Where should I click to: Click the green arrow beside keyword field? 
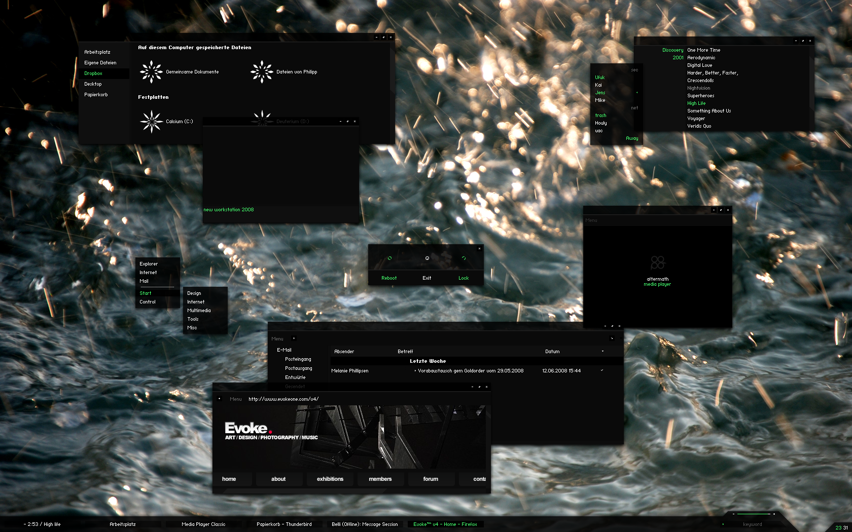coord(723,524)
